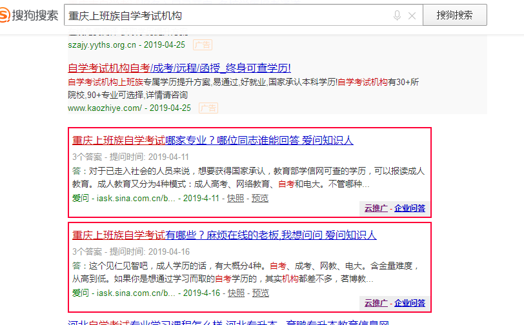
Task: Click the 提问时间: 2019-04-16 text
Action: (150, 252)
